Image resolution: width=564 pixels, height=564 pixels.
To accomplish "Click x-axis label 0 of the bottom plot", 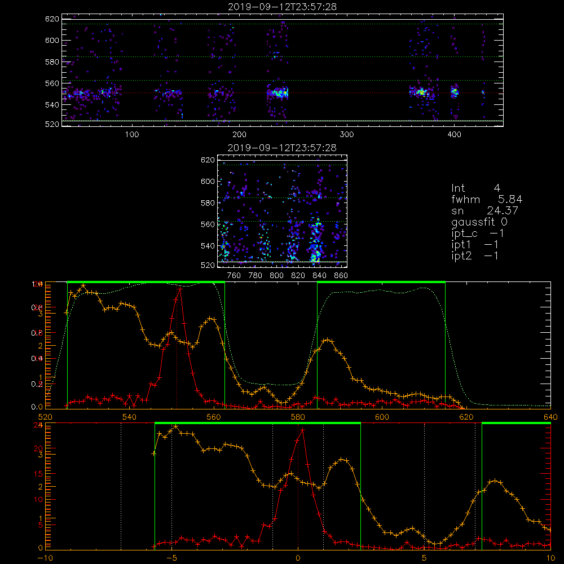I will pos(298,558).
